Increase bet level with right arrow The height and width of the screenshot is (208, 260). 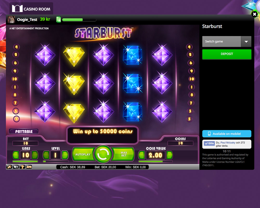point(65,155)
